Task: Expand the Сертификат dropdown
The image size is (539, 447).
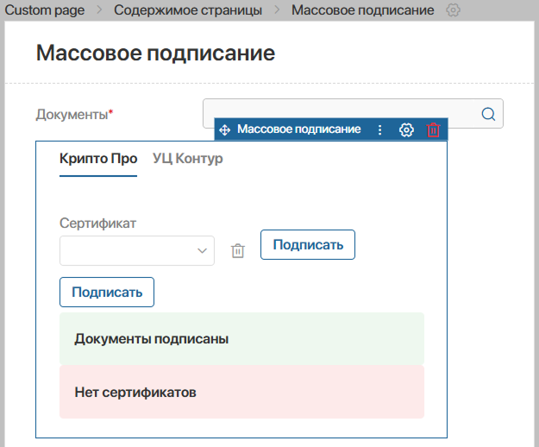Action: 137,250
